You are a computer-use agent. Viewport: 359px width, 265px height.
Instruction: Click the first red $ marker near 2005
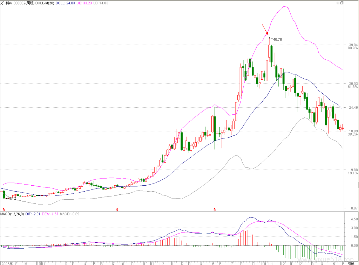pyautogui.click(x=4, y=209)
